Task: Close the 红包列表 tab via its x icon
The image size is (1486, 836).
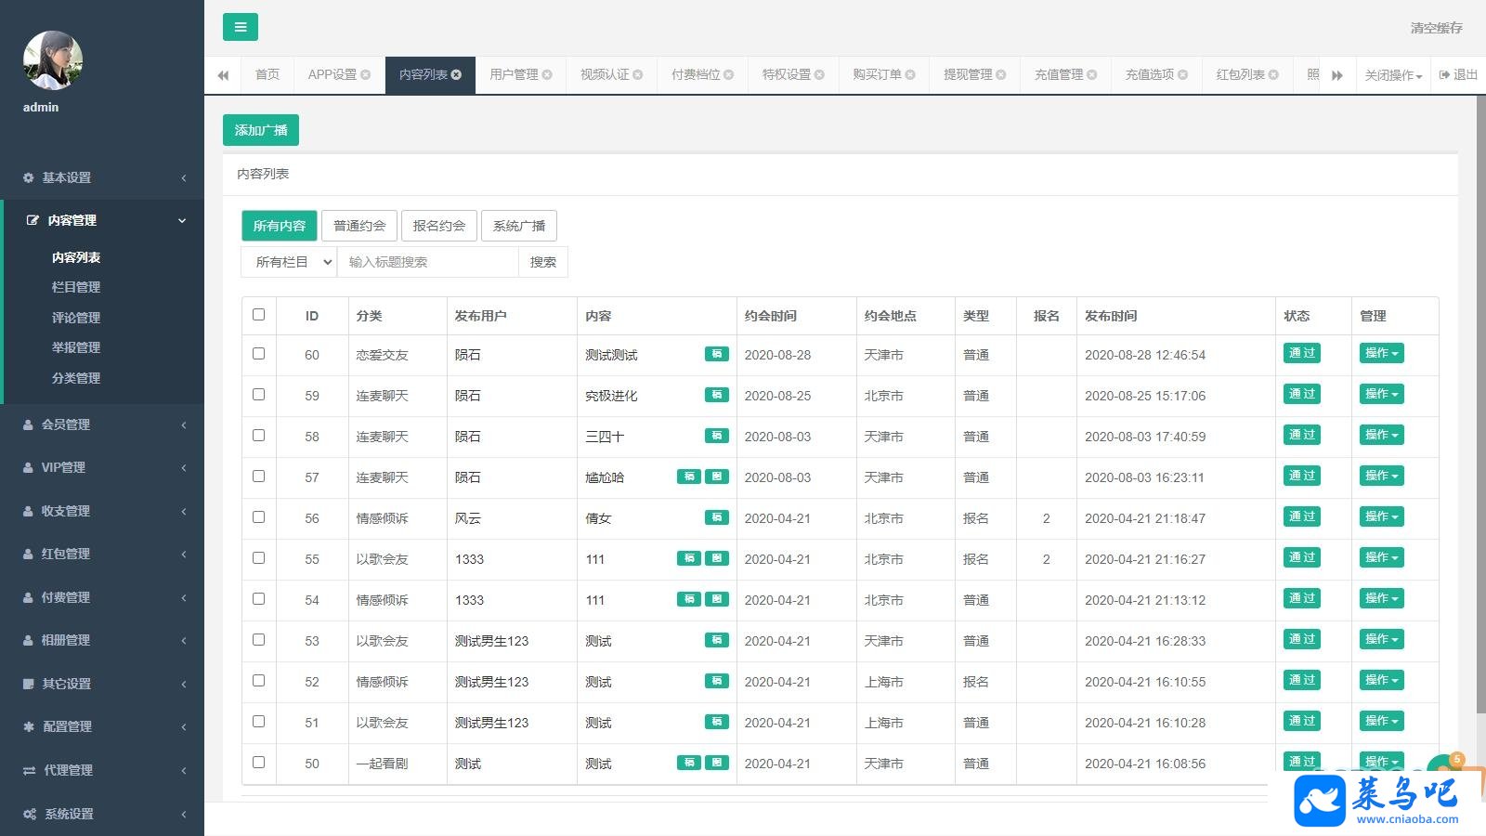Action: (x=1273, y=74)
